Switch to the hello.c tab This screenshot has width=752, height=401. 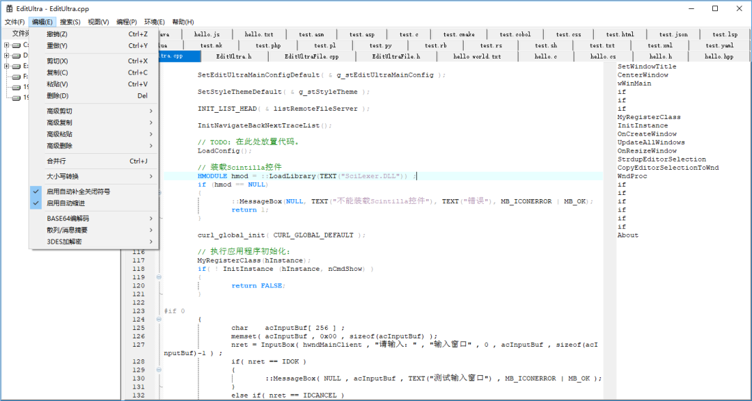[x=546, y=56]
